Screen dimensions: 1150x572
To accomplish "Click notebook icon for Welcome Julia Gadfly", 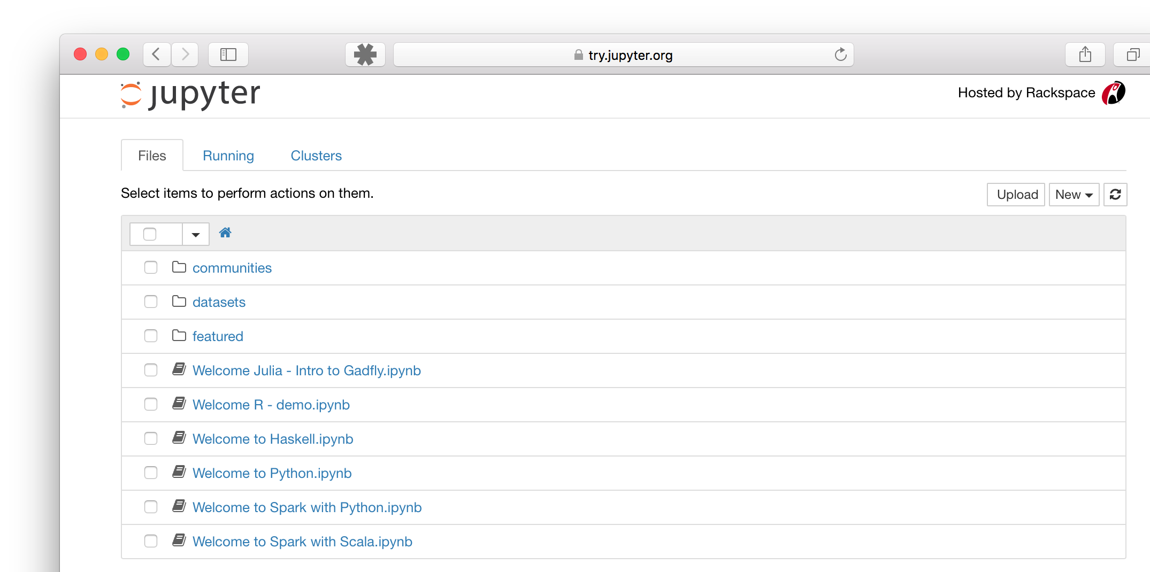I will coord(179,369).
